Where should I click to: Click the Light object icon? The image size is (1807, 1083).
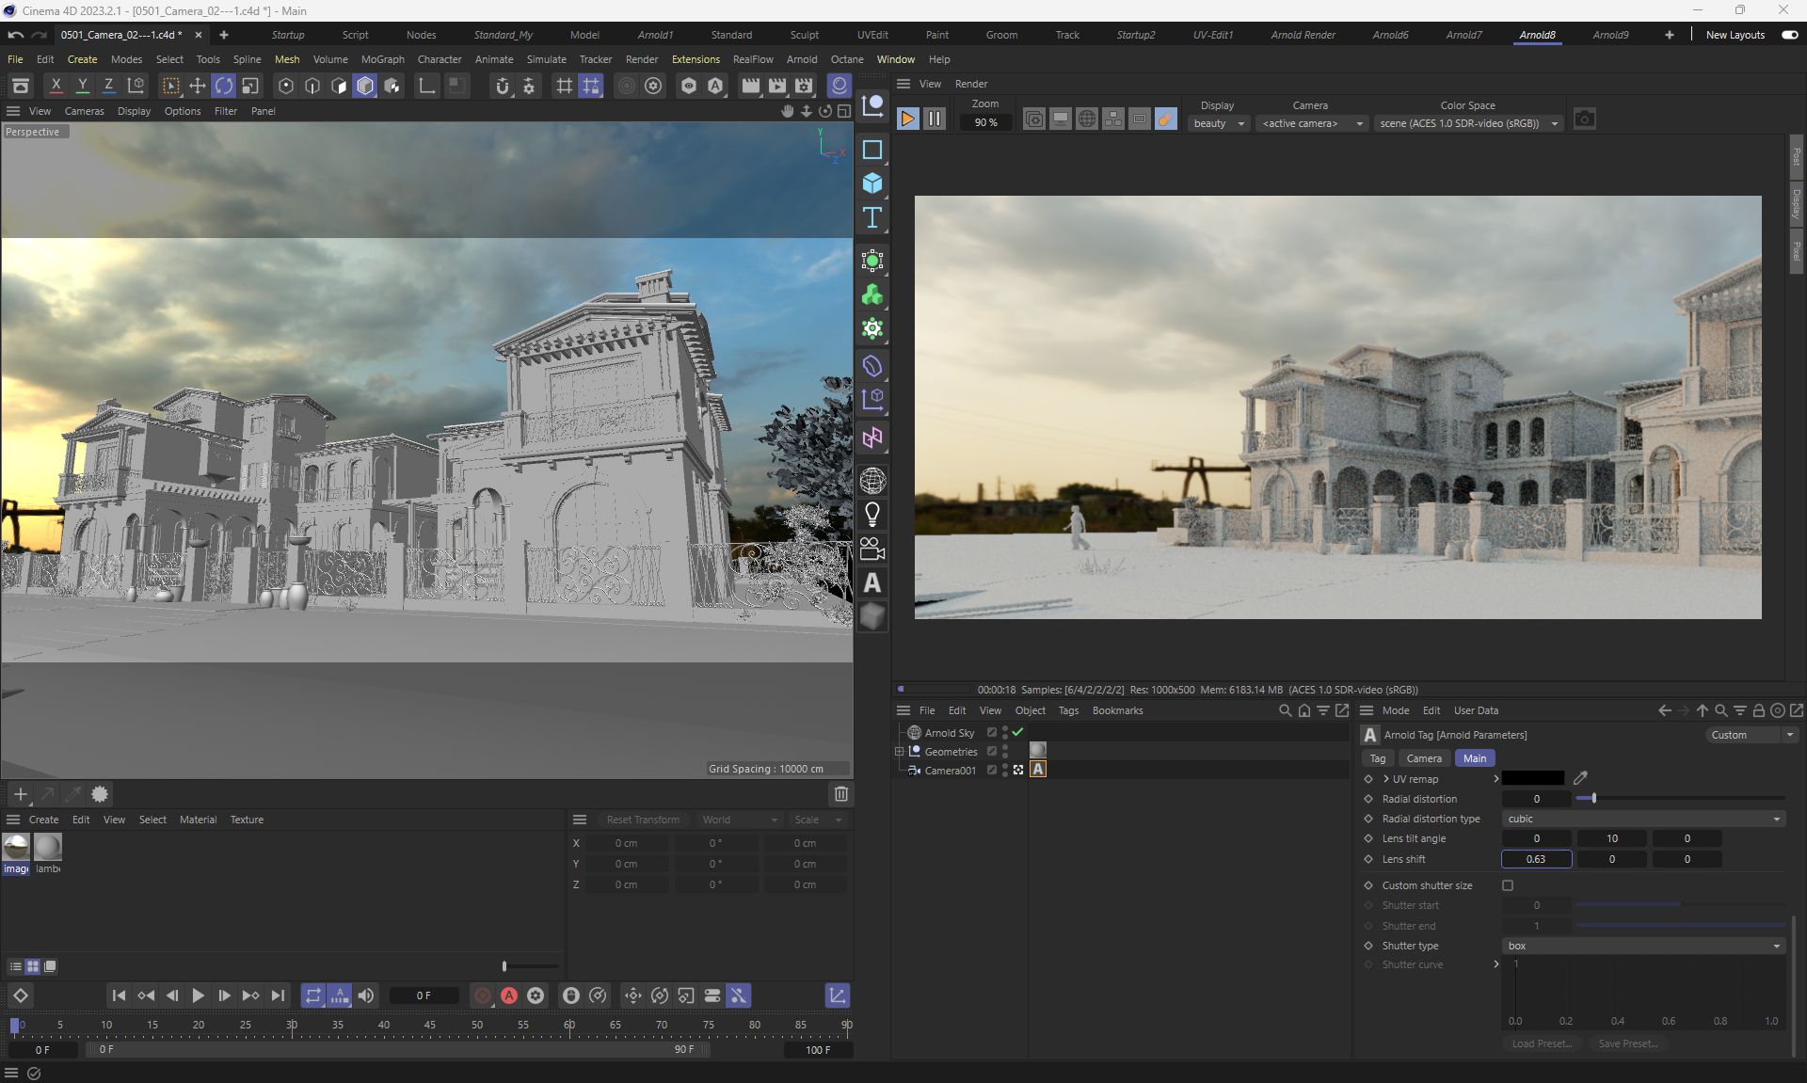point(872,515)
